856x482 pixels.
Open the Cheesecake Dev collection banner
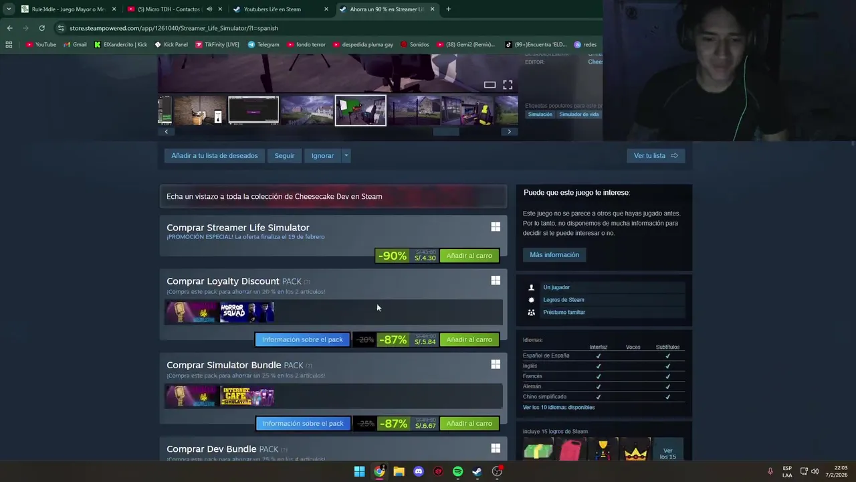coord(333,196)
